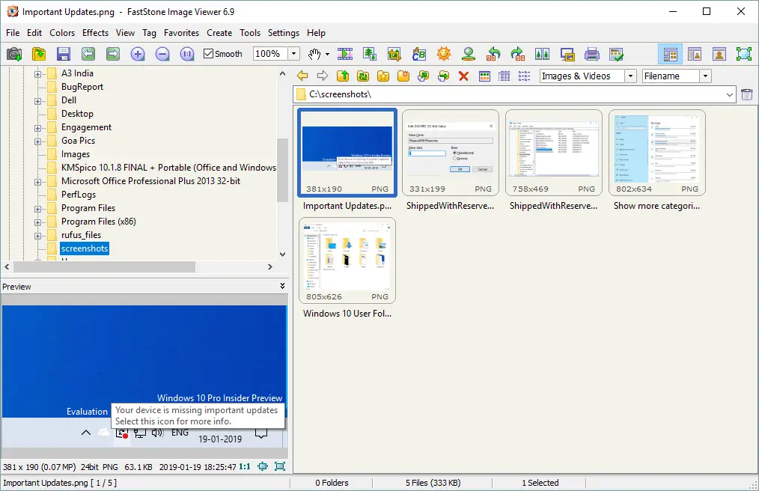
Task: Select the PerfLogs folder
Action: 79,195
